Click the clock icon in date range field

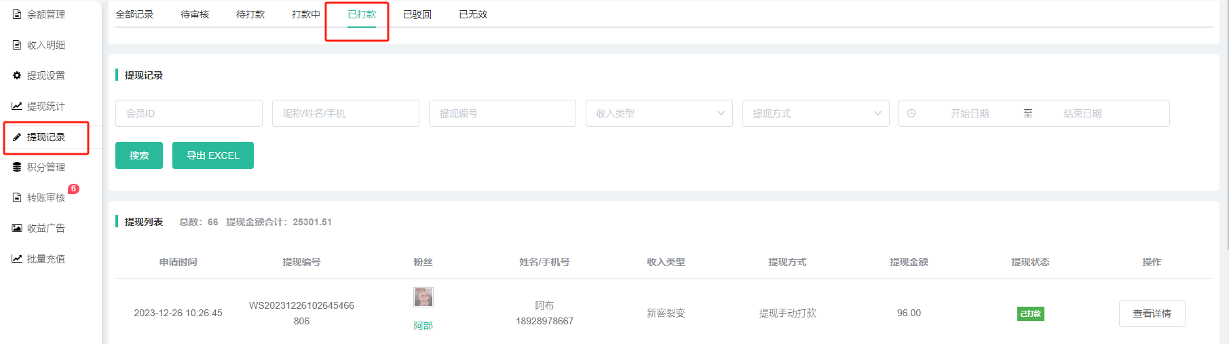[x=911, y=113]
